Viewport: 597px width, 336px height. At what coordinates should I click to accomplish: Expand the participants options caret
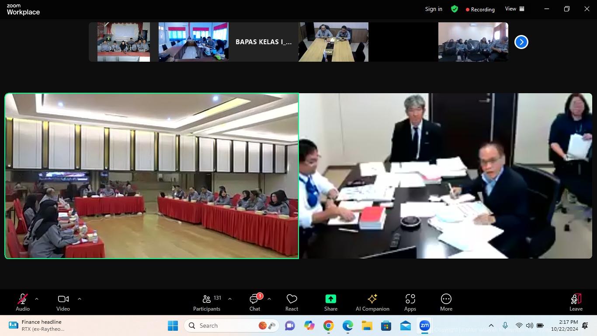(x=230, y=299)
